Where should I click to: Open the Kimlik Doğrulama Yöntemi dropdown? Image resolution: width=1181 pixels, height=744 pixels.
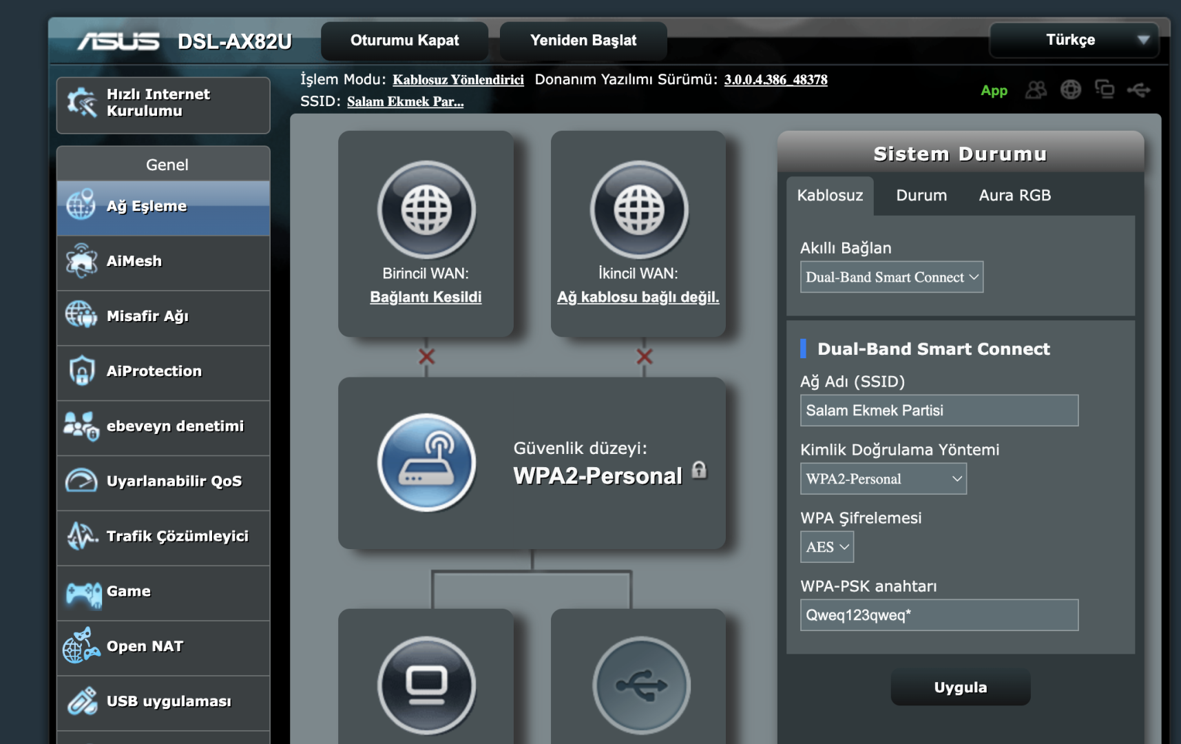[884, 479]
